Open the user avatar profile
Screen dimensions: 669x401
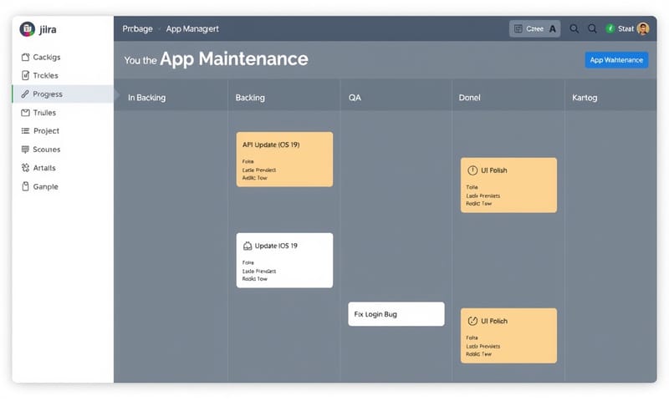[x=643, y=28]
